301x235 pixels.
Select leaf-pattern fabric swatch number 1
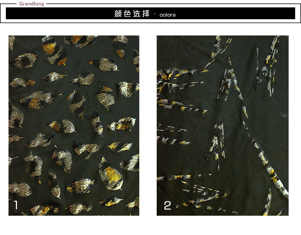pos(74,126)
